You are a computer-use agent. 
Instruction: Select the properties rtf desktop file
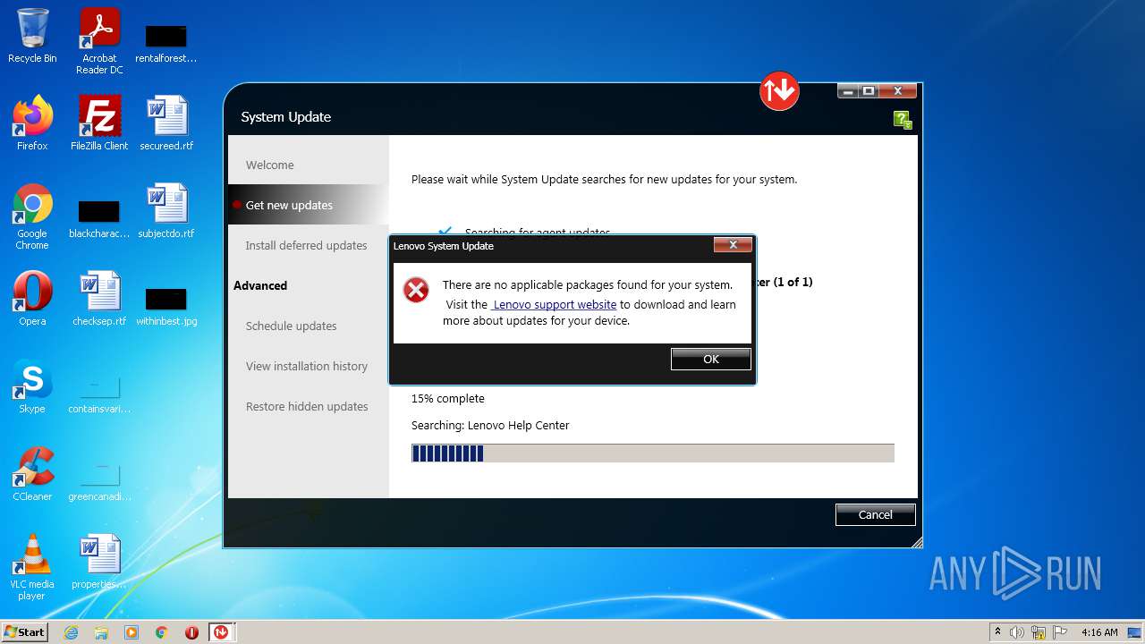[99, 562]
